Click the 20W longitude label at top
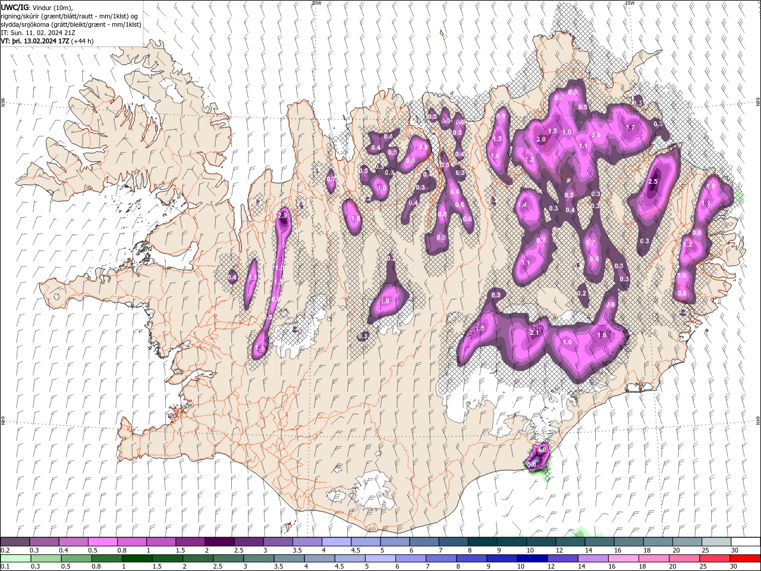Screen dimensions: 761x571 pos(316,3)
